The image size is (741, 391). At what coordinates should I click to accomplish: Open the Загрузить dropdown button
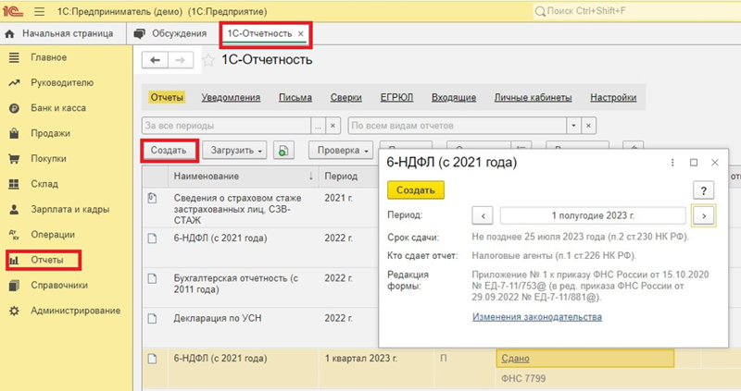(x=235, y=151)
